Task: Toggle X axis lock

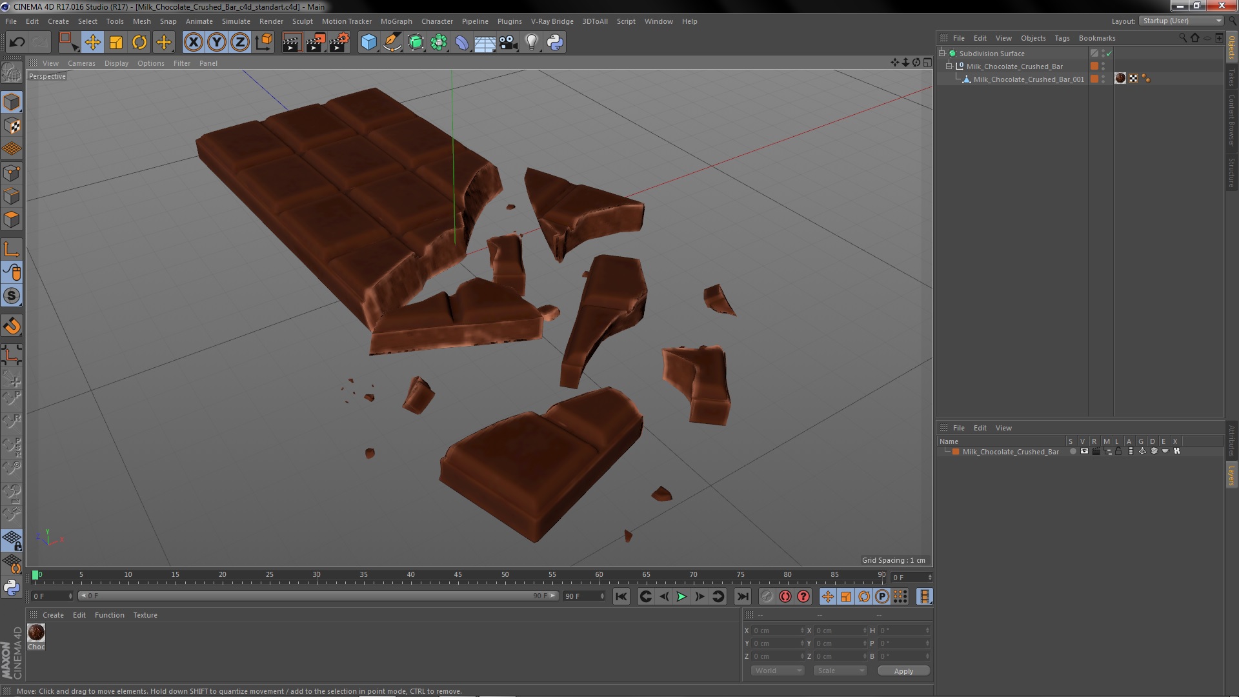Action: (193, 43)
